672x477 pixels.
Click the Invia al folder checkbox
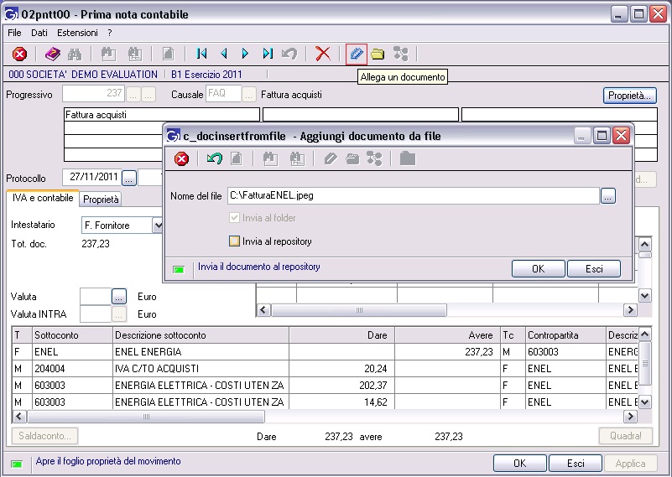point(234,217)
